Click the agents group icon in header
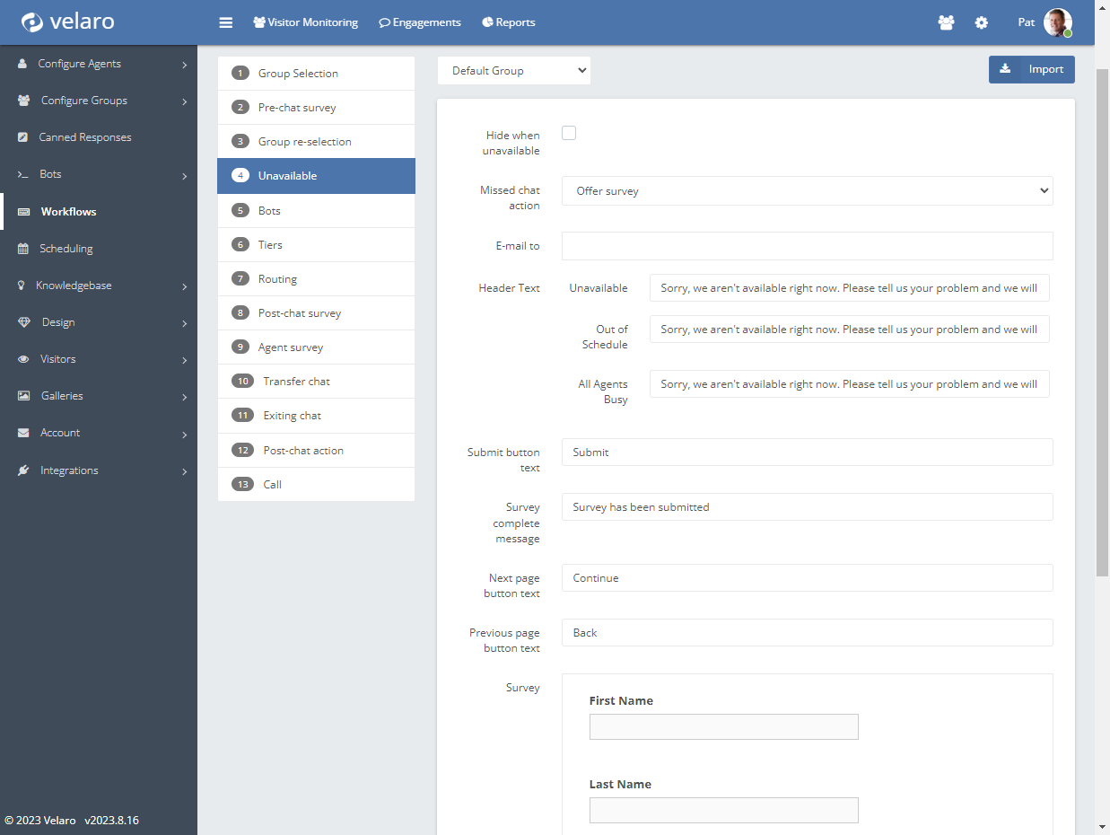Viewport: 1110px width, 835px height. click(x=946, y=22)
